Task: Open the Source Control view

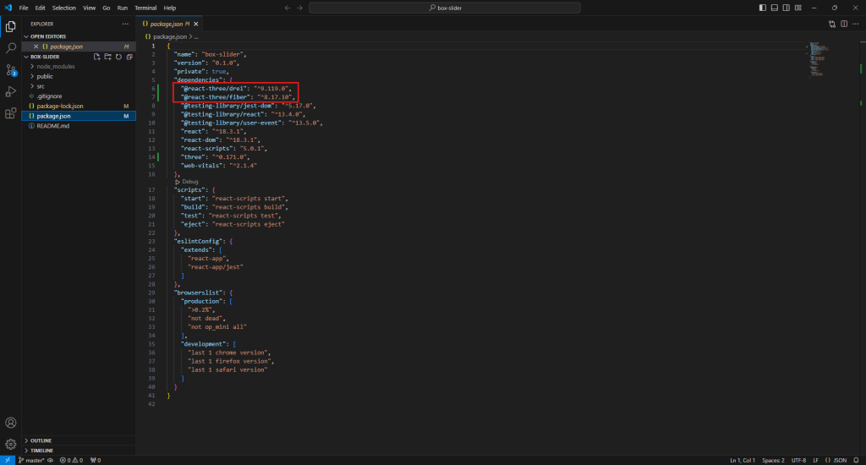Action: (11, 70)
